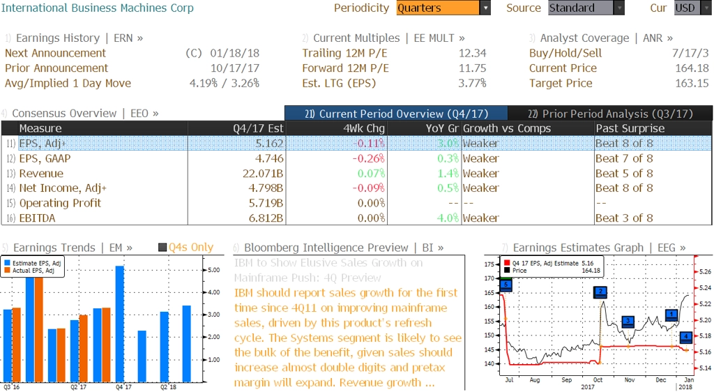Toggle the Q4s Only checkbox

coord(162,247)
